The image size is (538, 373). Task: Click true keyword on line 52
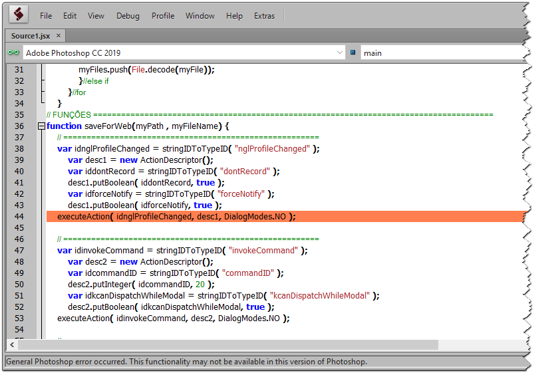click(255, 307)
